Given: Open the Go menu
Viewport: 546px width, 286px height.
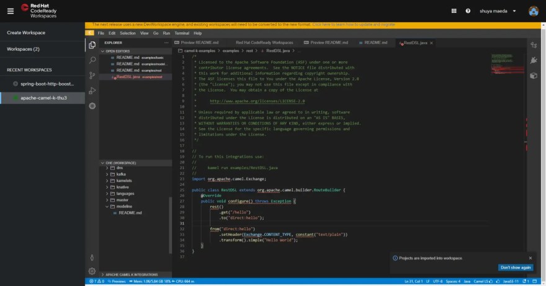Looking at the screenshot, I should pyautogui.click(x=156, y=33).
